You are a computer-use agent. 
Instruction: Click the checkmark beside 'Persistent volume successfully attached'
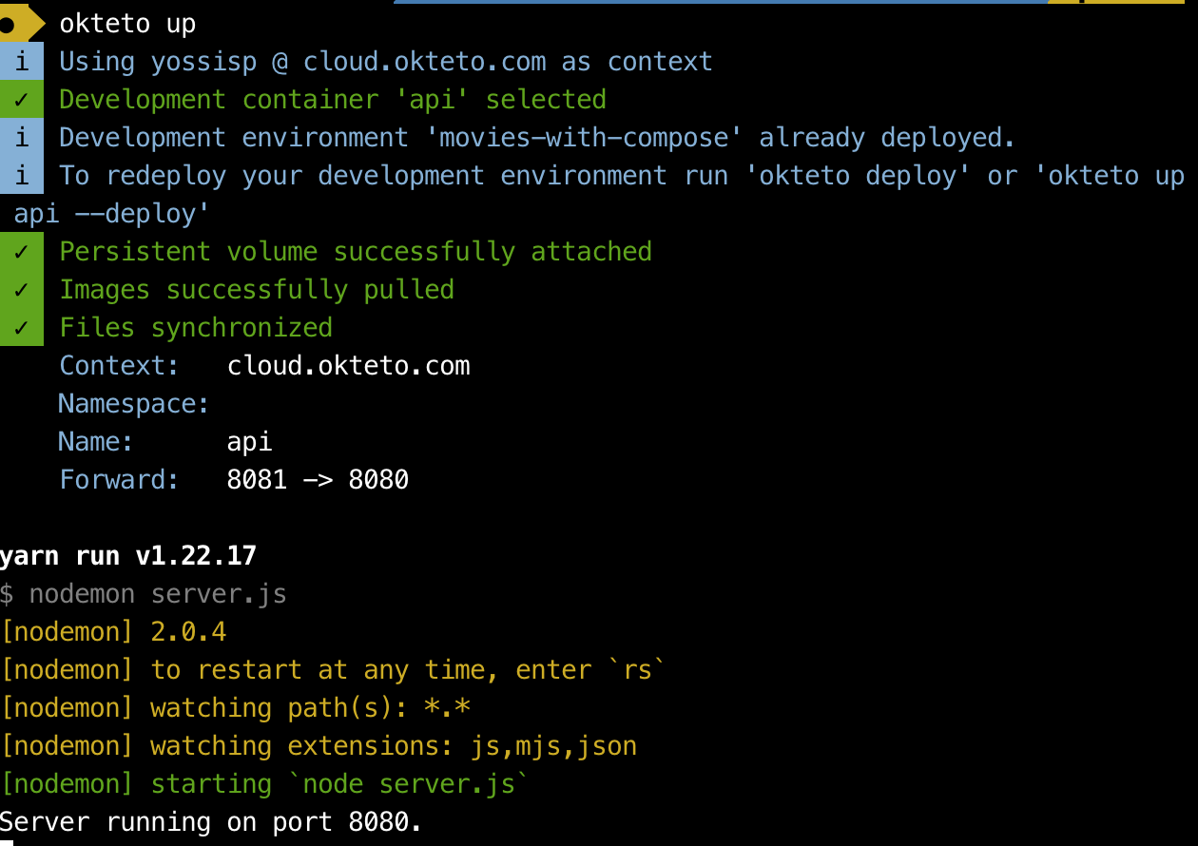tap(22, 252)
